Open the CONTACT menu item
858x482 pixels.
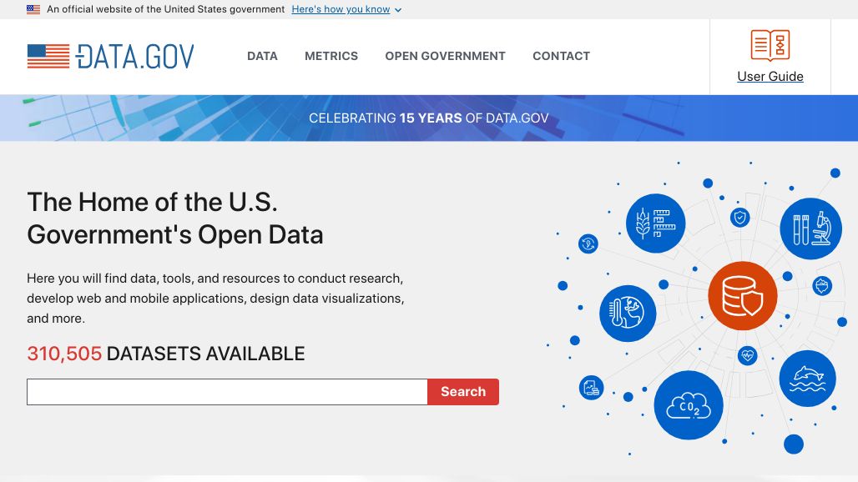561,56
